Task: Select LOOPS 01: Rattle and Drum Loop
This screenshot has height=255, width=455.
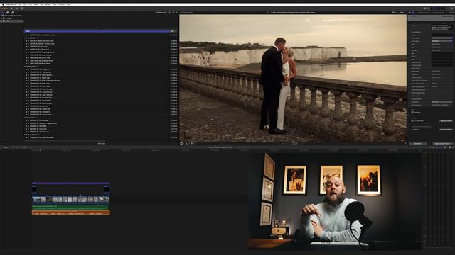Action: (42, 41)
